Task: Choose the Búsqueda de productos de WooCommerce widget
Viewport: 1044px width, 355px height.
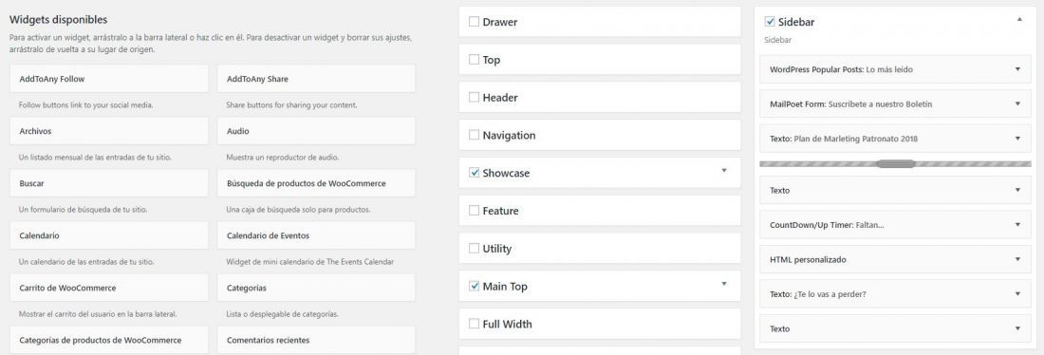Action: [316, 183]
